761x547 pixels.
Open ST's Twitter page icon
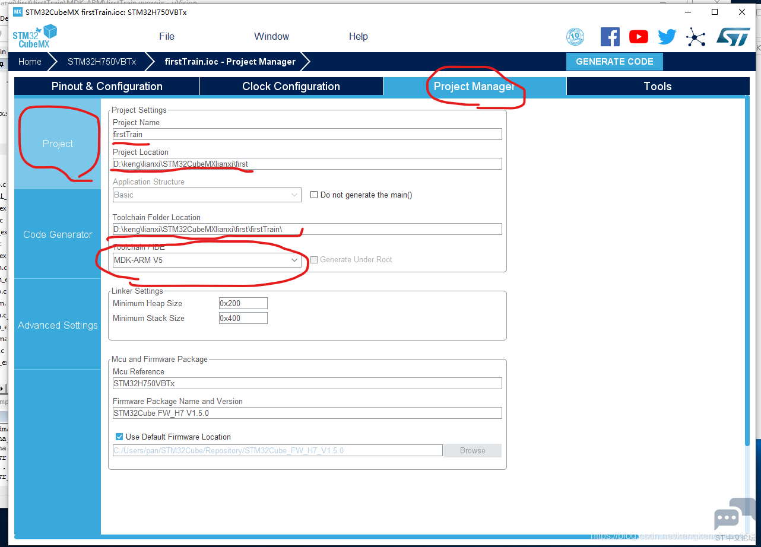(667, 37)
